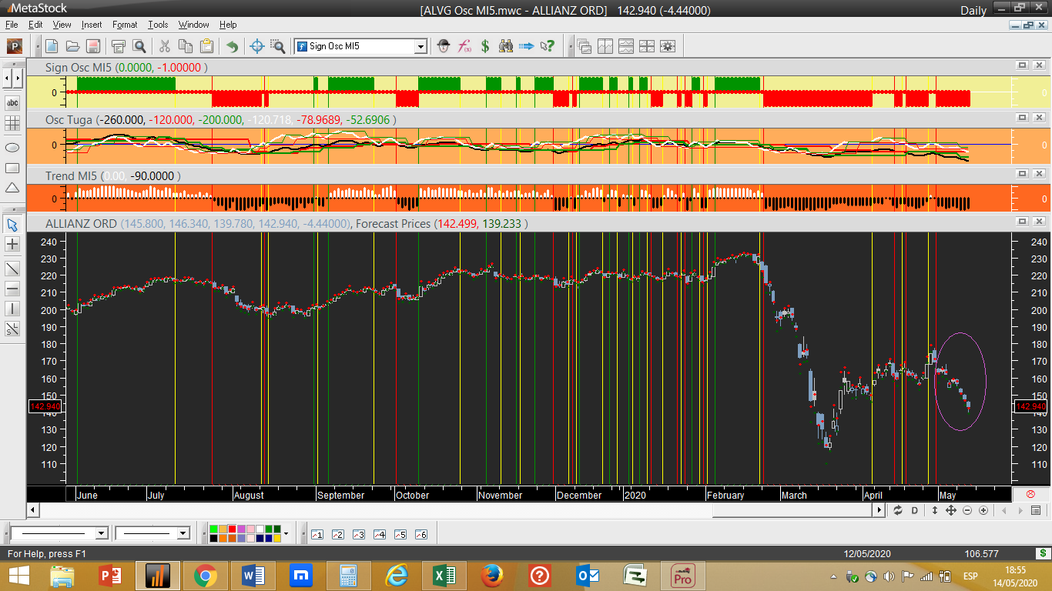Toggle chart layout number 3 button
1052x591 pixels.
point(358,534)
